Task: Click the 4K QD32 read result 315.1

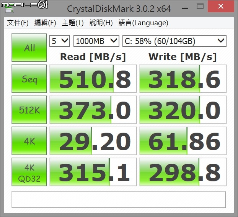Action: tap(93, 172)
